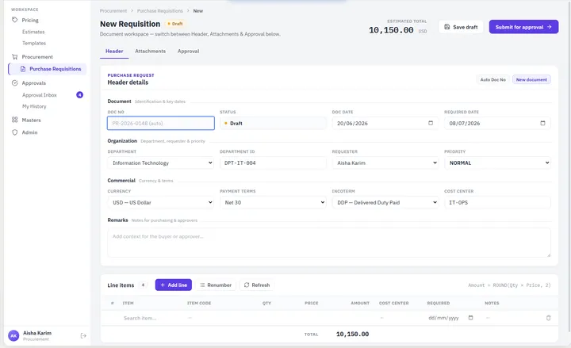Click the Cost Center field IT-OPS
Image resolution: width=571 pixels, height=348 pixels.
pos(497,202)
